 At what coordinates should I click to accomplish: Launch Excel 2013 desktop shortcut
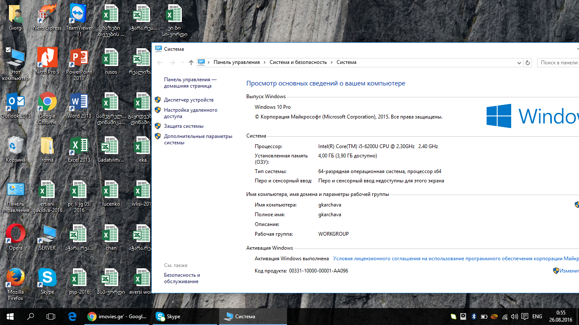tap(79, 149)
